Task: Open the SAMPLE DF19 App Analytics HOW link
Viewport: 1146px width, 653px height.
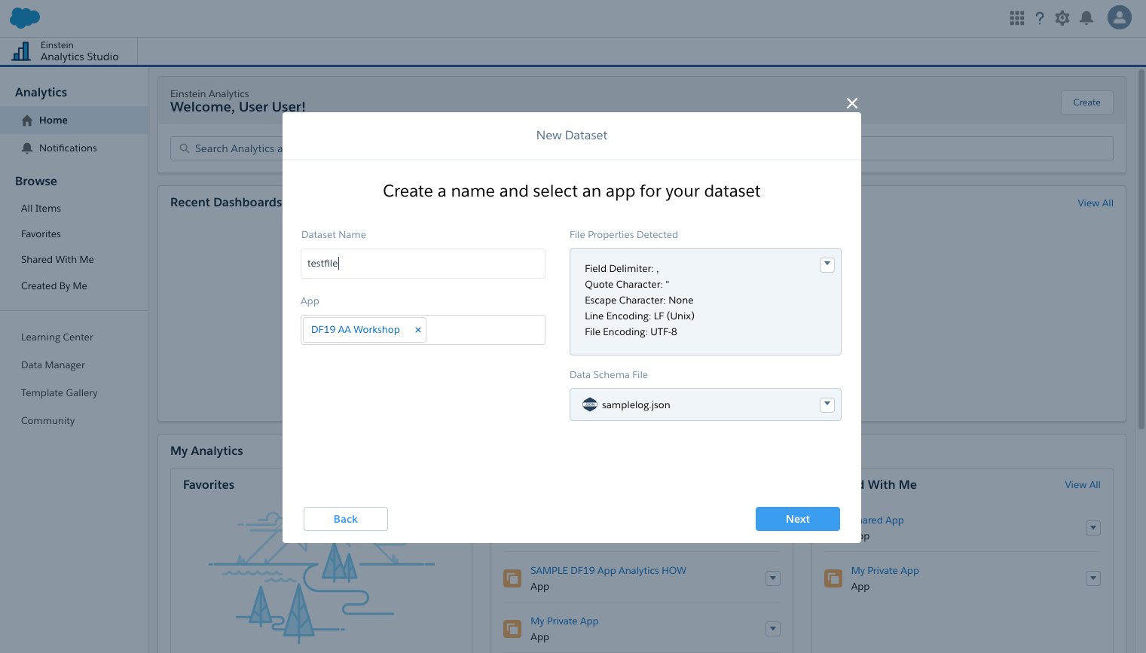Action: [x=608, y=571]
